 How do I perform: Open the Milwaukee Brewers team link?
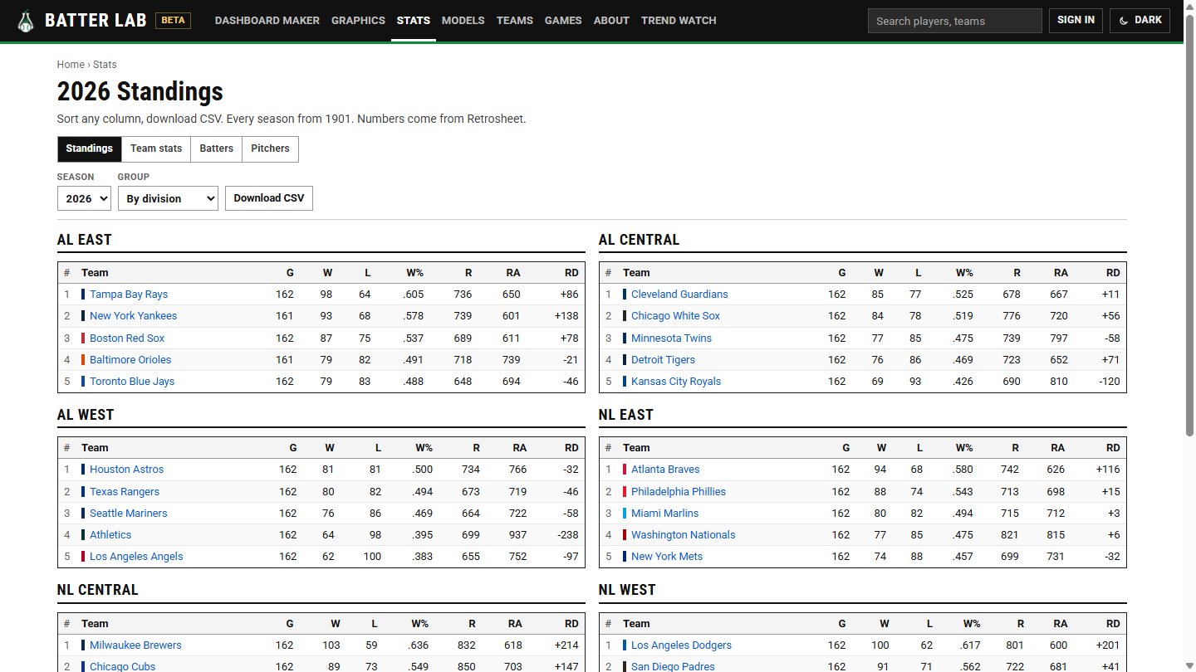pos(135,645)
